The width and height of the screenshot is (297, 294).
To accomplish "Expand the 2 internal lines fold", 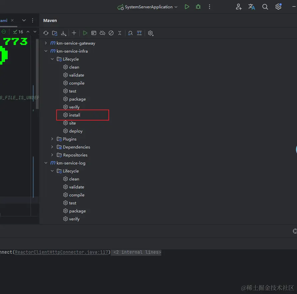I will pyautogui.click(x=136, y=252).
